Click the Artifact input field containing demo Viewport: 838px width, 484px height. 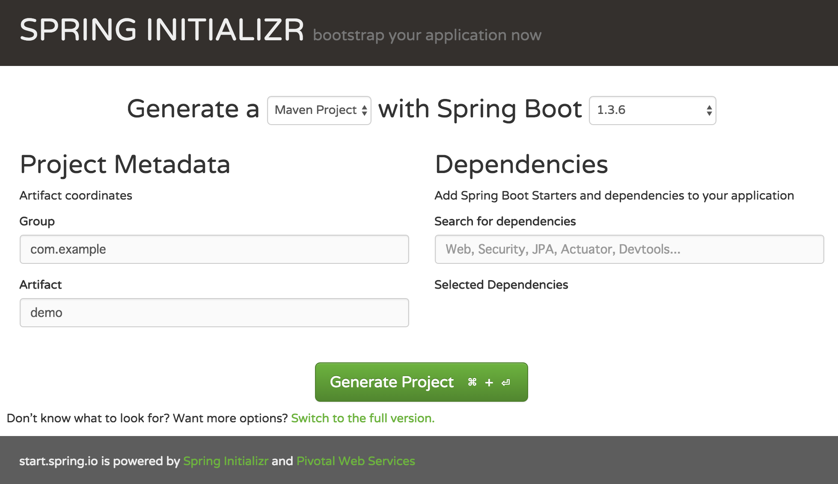pos(214,313)
